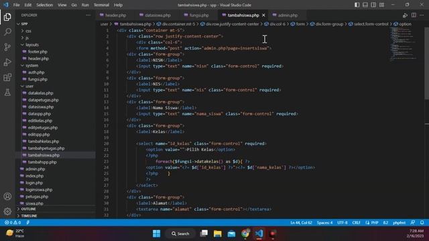Image resolution: width=429 pixels, height=241 pixels.
Task: Click UTF-8 encoding status item
Action: [343, 222]
